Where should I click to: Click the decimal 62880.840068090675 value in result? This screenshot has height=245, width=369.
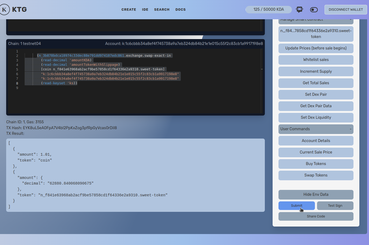pyautogui.click(x=70, y=183)
